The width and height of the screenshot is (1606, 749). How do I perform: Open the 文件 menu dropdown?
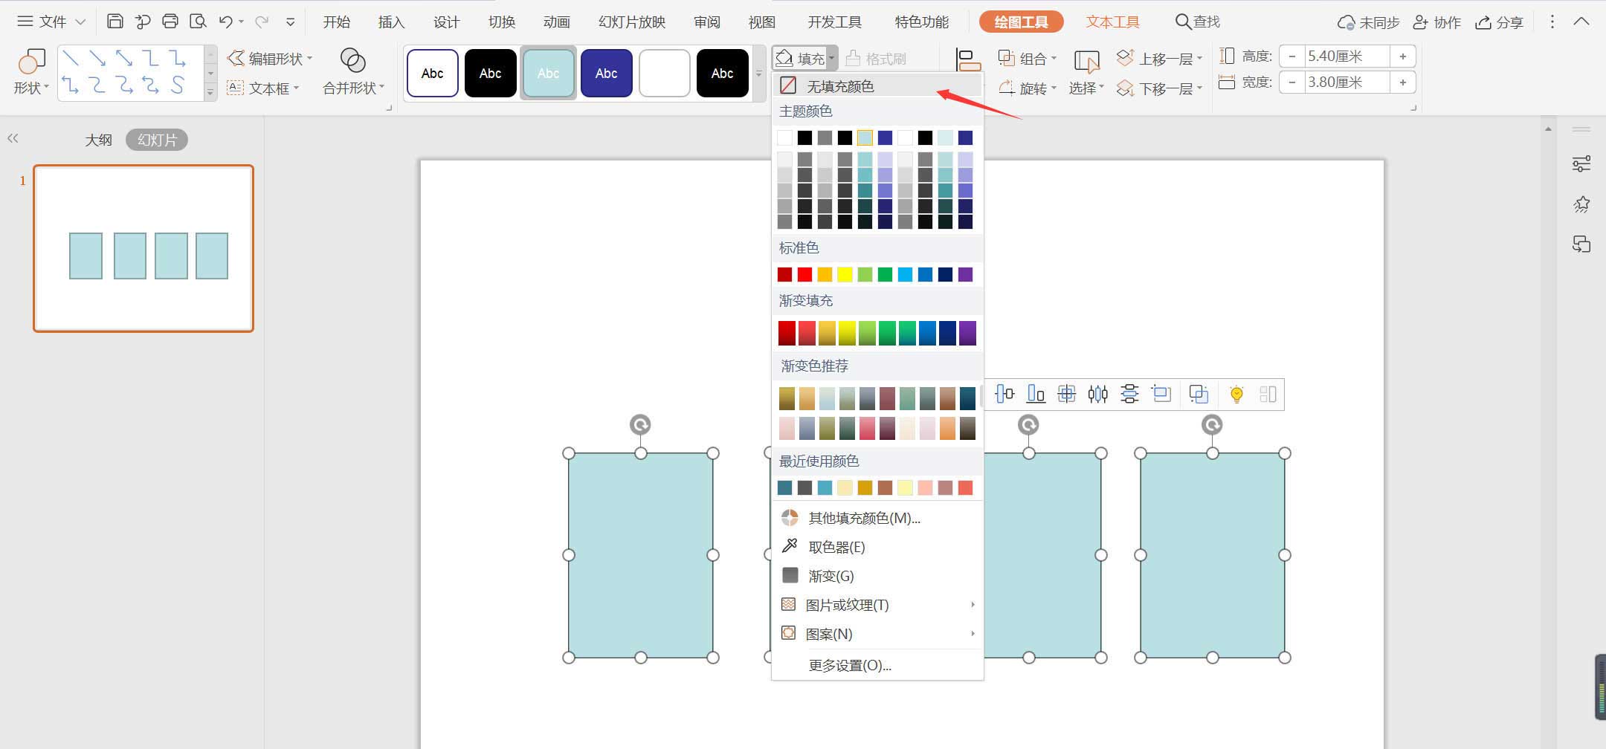51,22
